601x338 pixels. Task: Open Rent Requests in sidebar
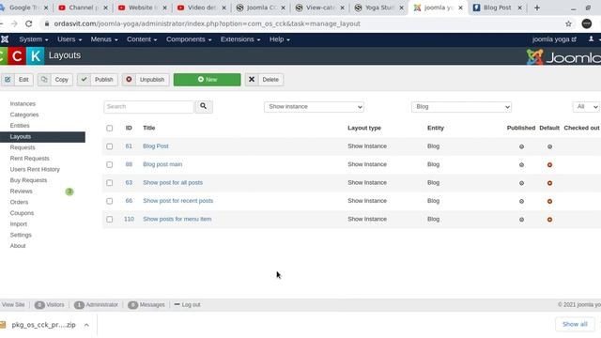click(29, 159)
